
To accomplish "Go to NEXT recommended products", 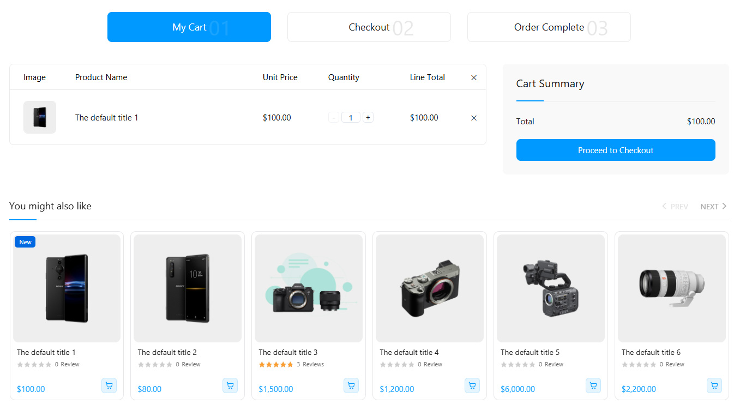I will pos(713,207).
